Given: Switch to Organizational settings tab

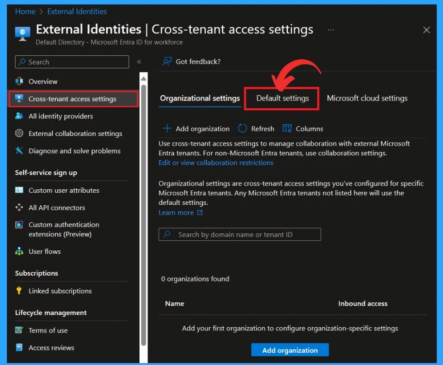Looking at the screenshot, I should (x=200, y=98).
